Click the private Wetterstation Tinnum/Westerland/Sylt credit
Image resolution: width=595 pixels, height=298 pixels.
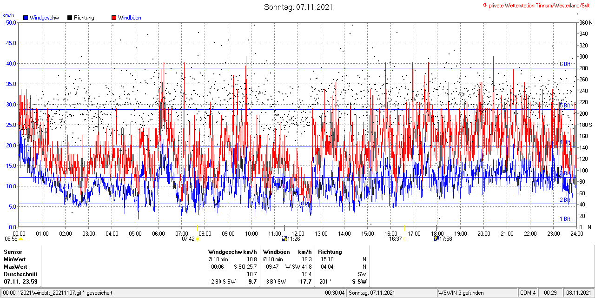537,5
